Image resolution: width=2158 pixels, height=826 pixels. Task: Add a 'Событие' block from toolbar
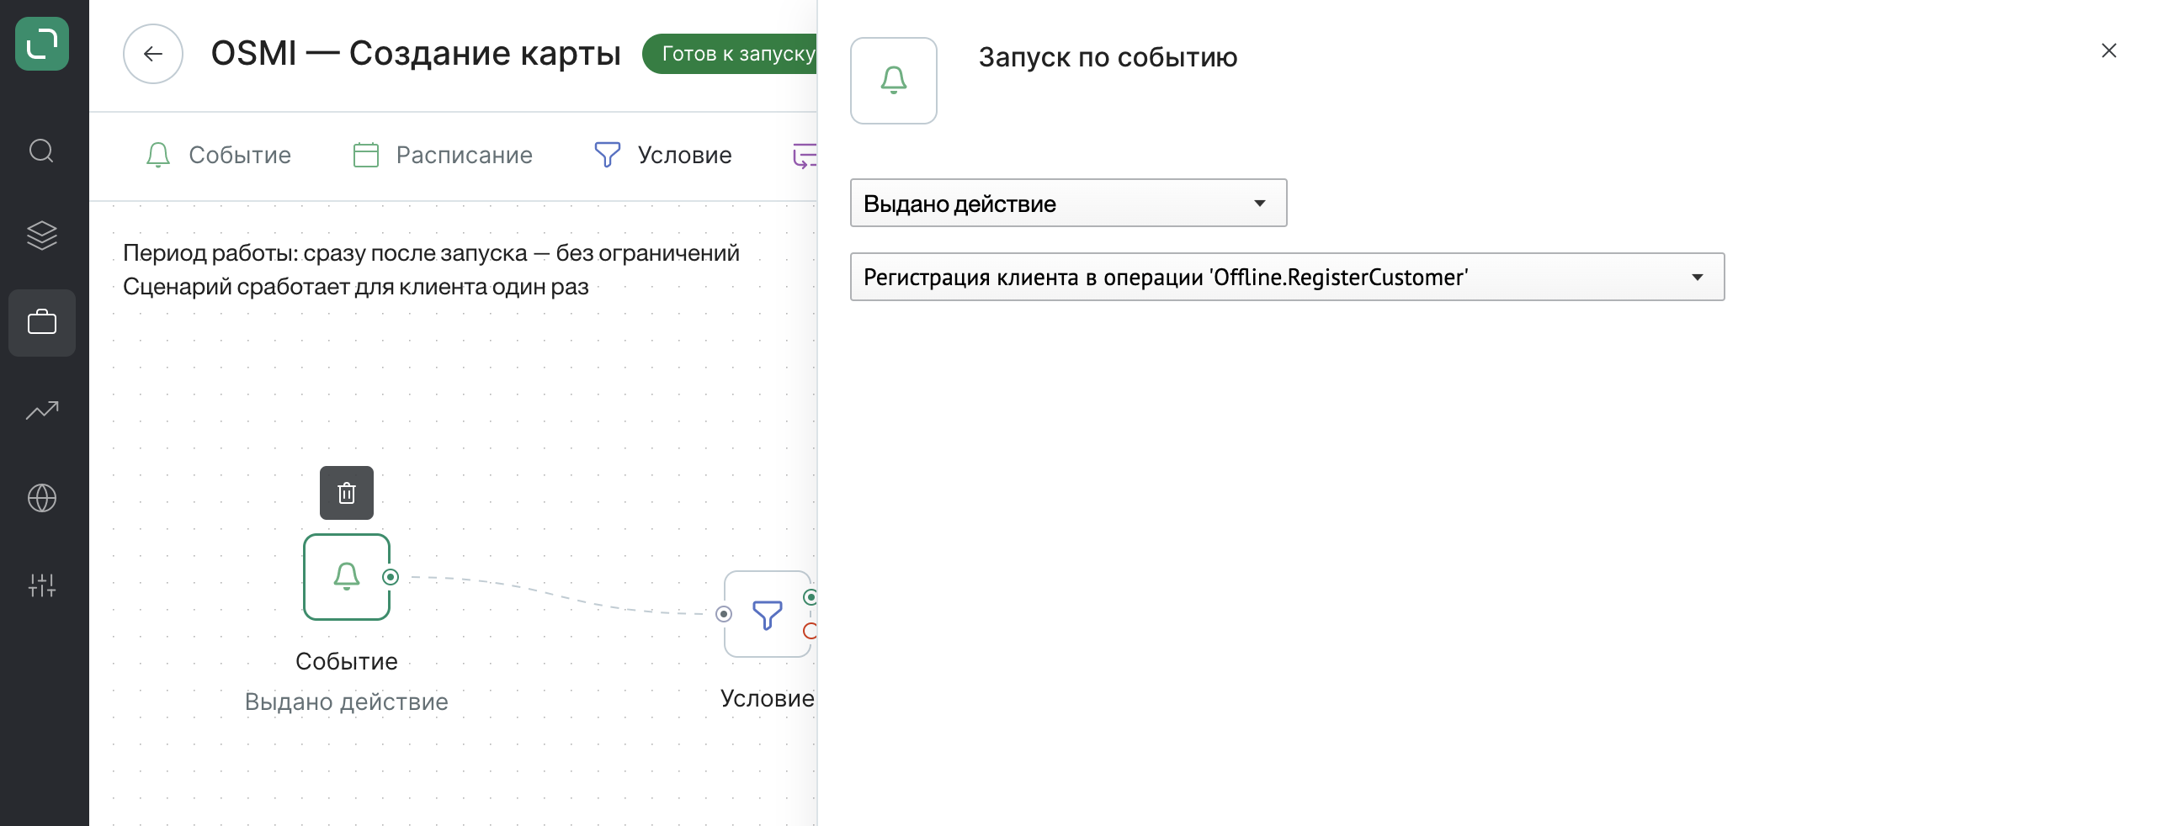click(x=218, y=155)
